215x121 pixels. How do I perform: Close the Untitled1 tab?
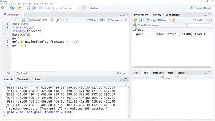coord(21,15)
